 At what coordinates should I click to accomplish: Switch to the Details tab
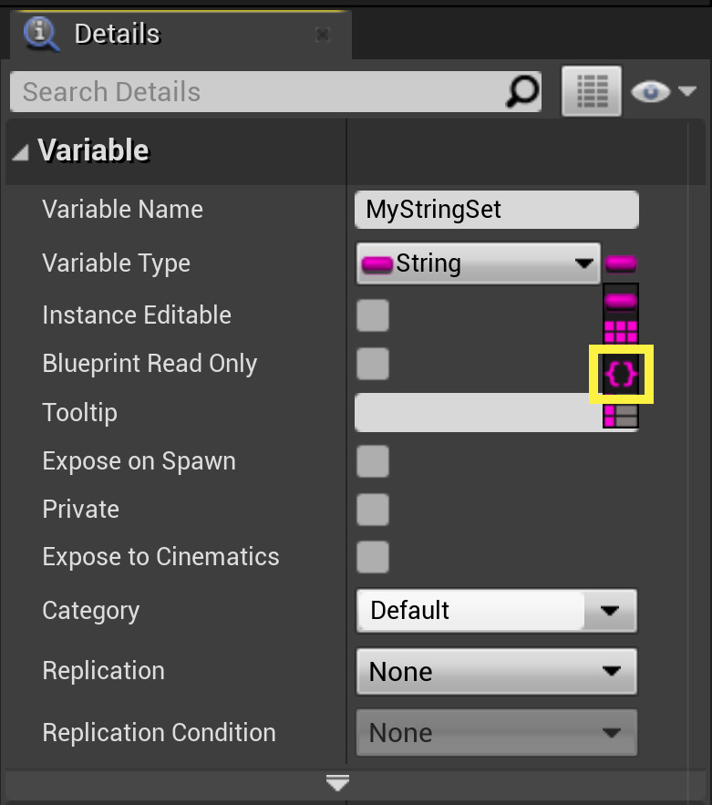(x=117, y=32)
